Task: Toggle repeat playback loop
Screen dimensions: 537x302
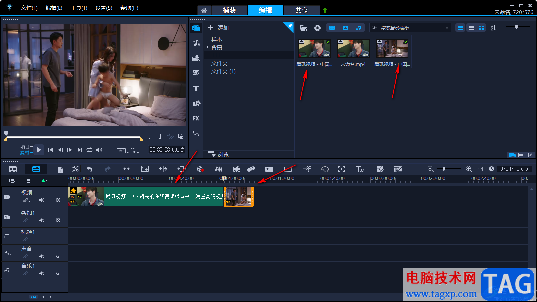Action: (x=89, y=150)
